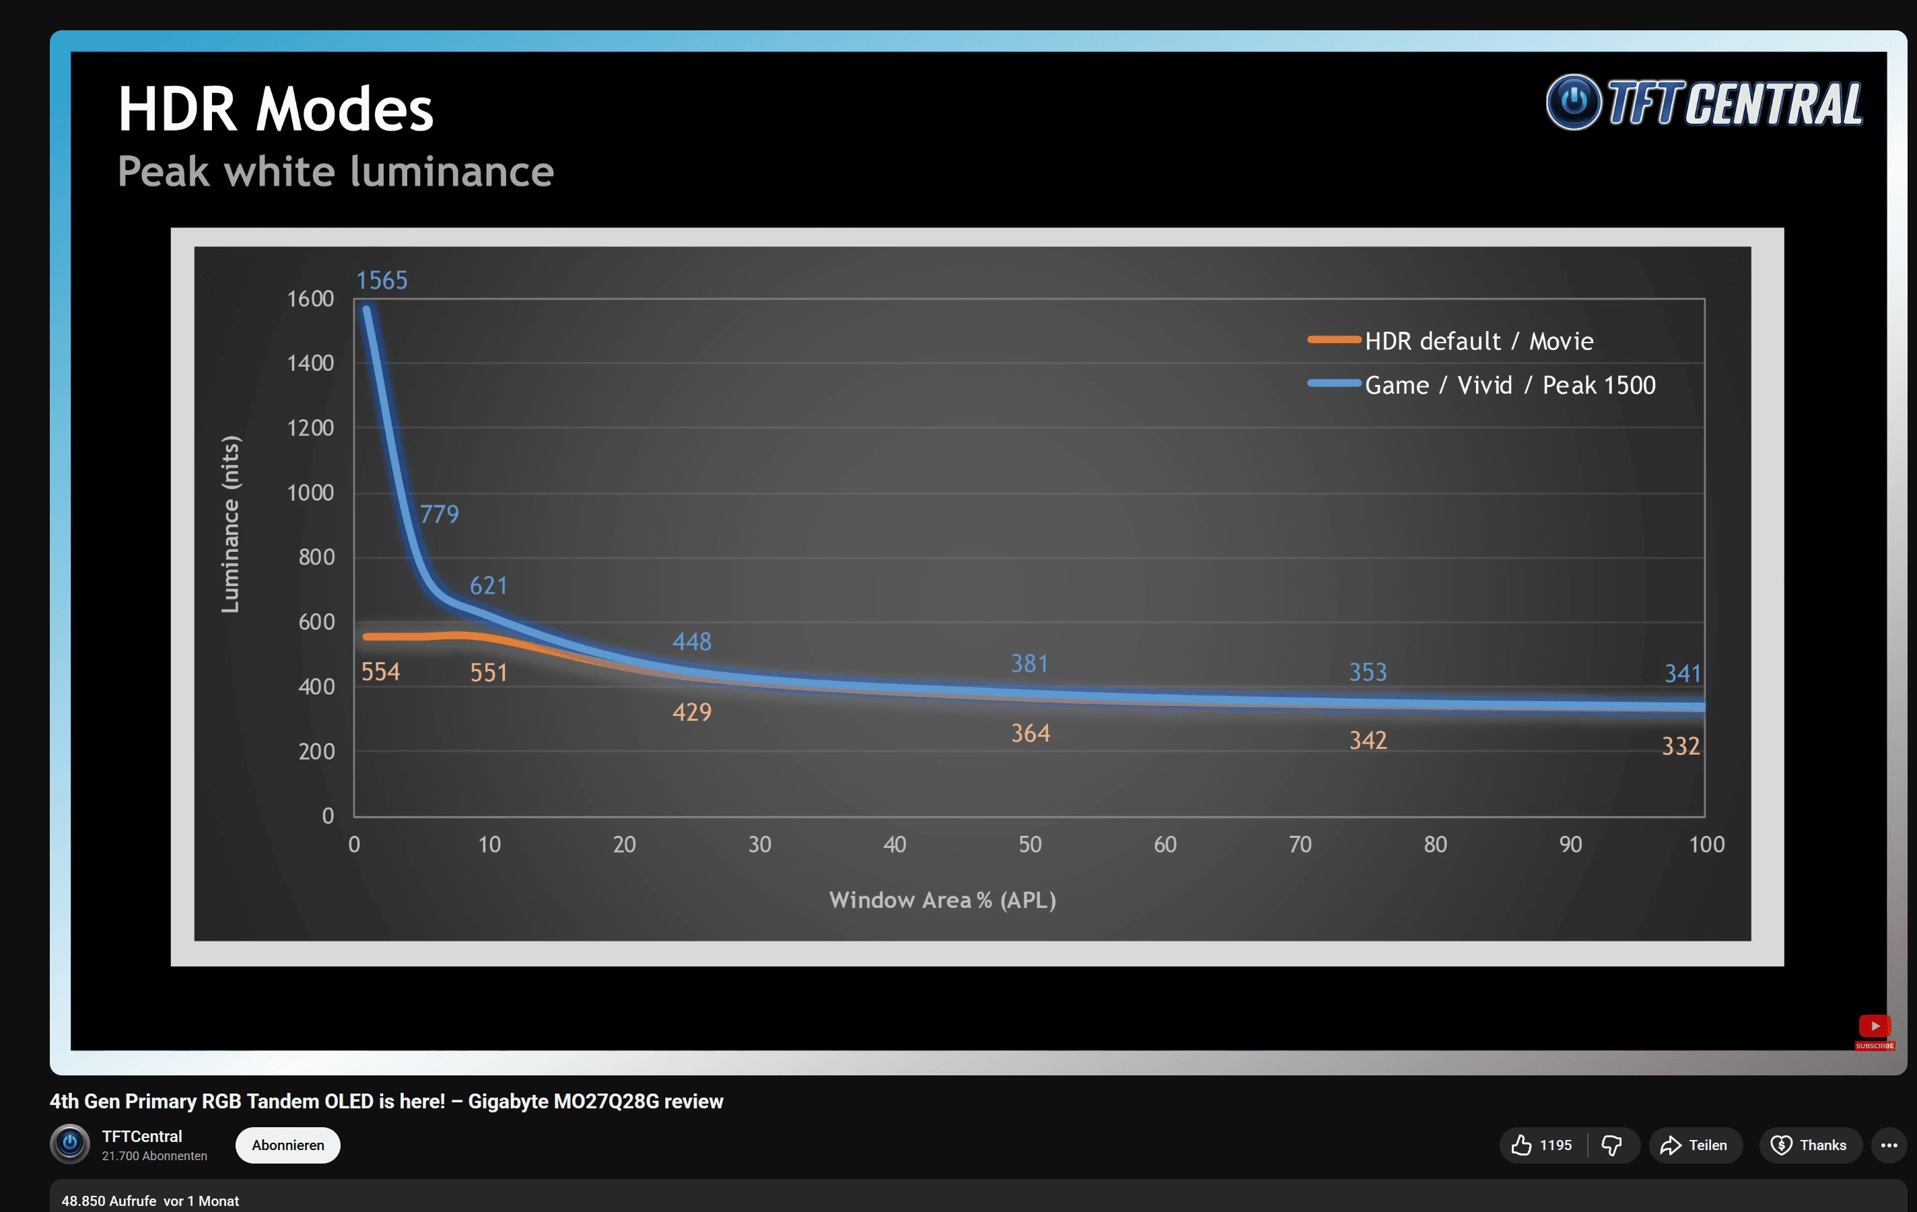
Task: Click the Gigabyte MO27Q28G review title
Action: (386, 1100)
